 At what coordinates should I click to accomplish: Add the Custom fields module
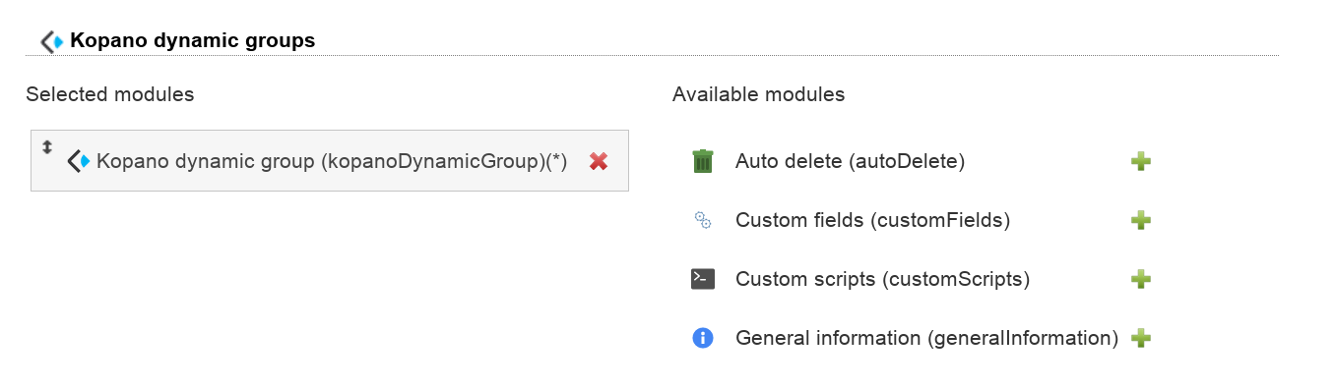pos(1141,220)
